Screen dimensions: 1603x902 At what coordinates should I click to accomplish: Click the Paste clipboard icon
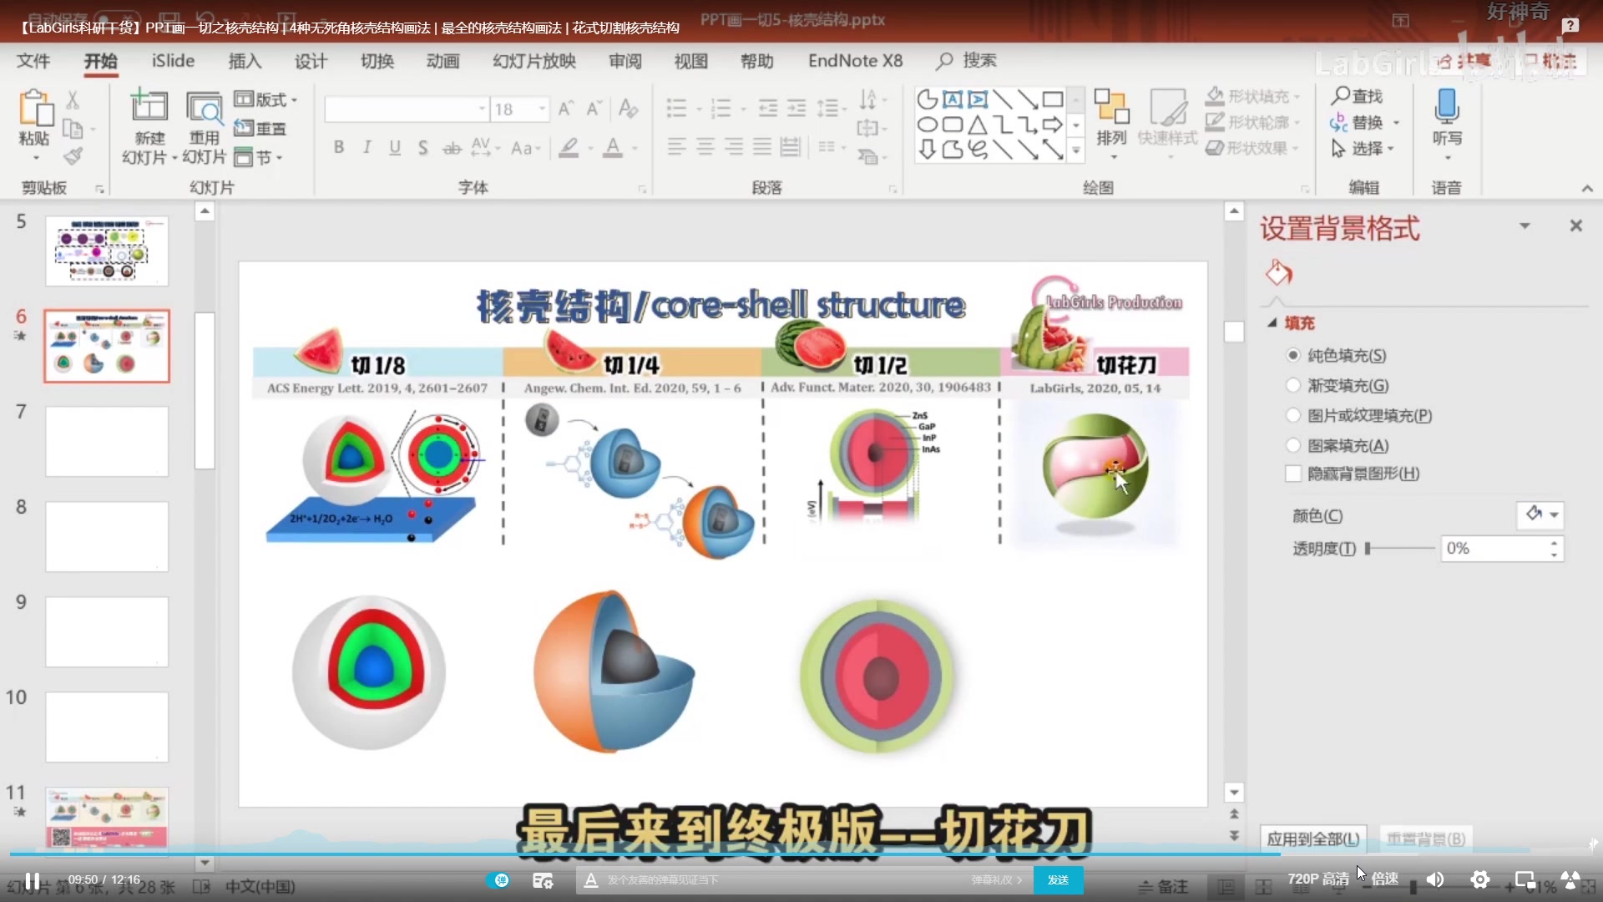[x=34, y=109]
